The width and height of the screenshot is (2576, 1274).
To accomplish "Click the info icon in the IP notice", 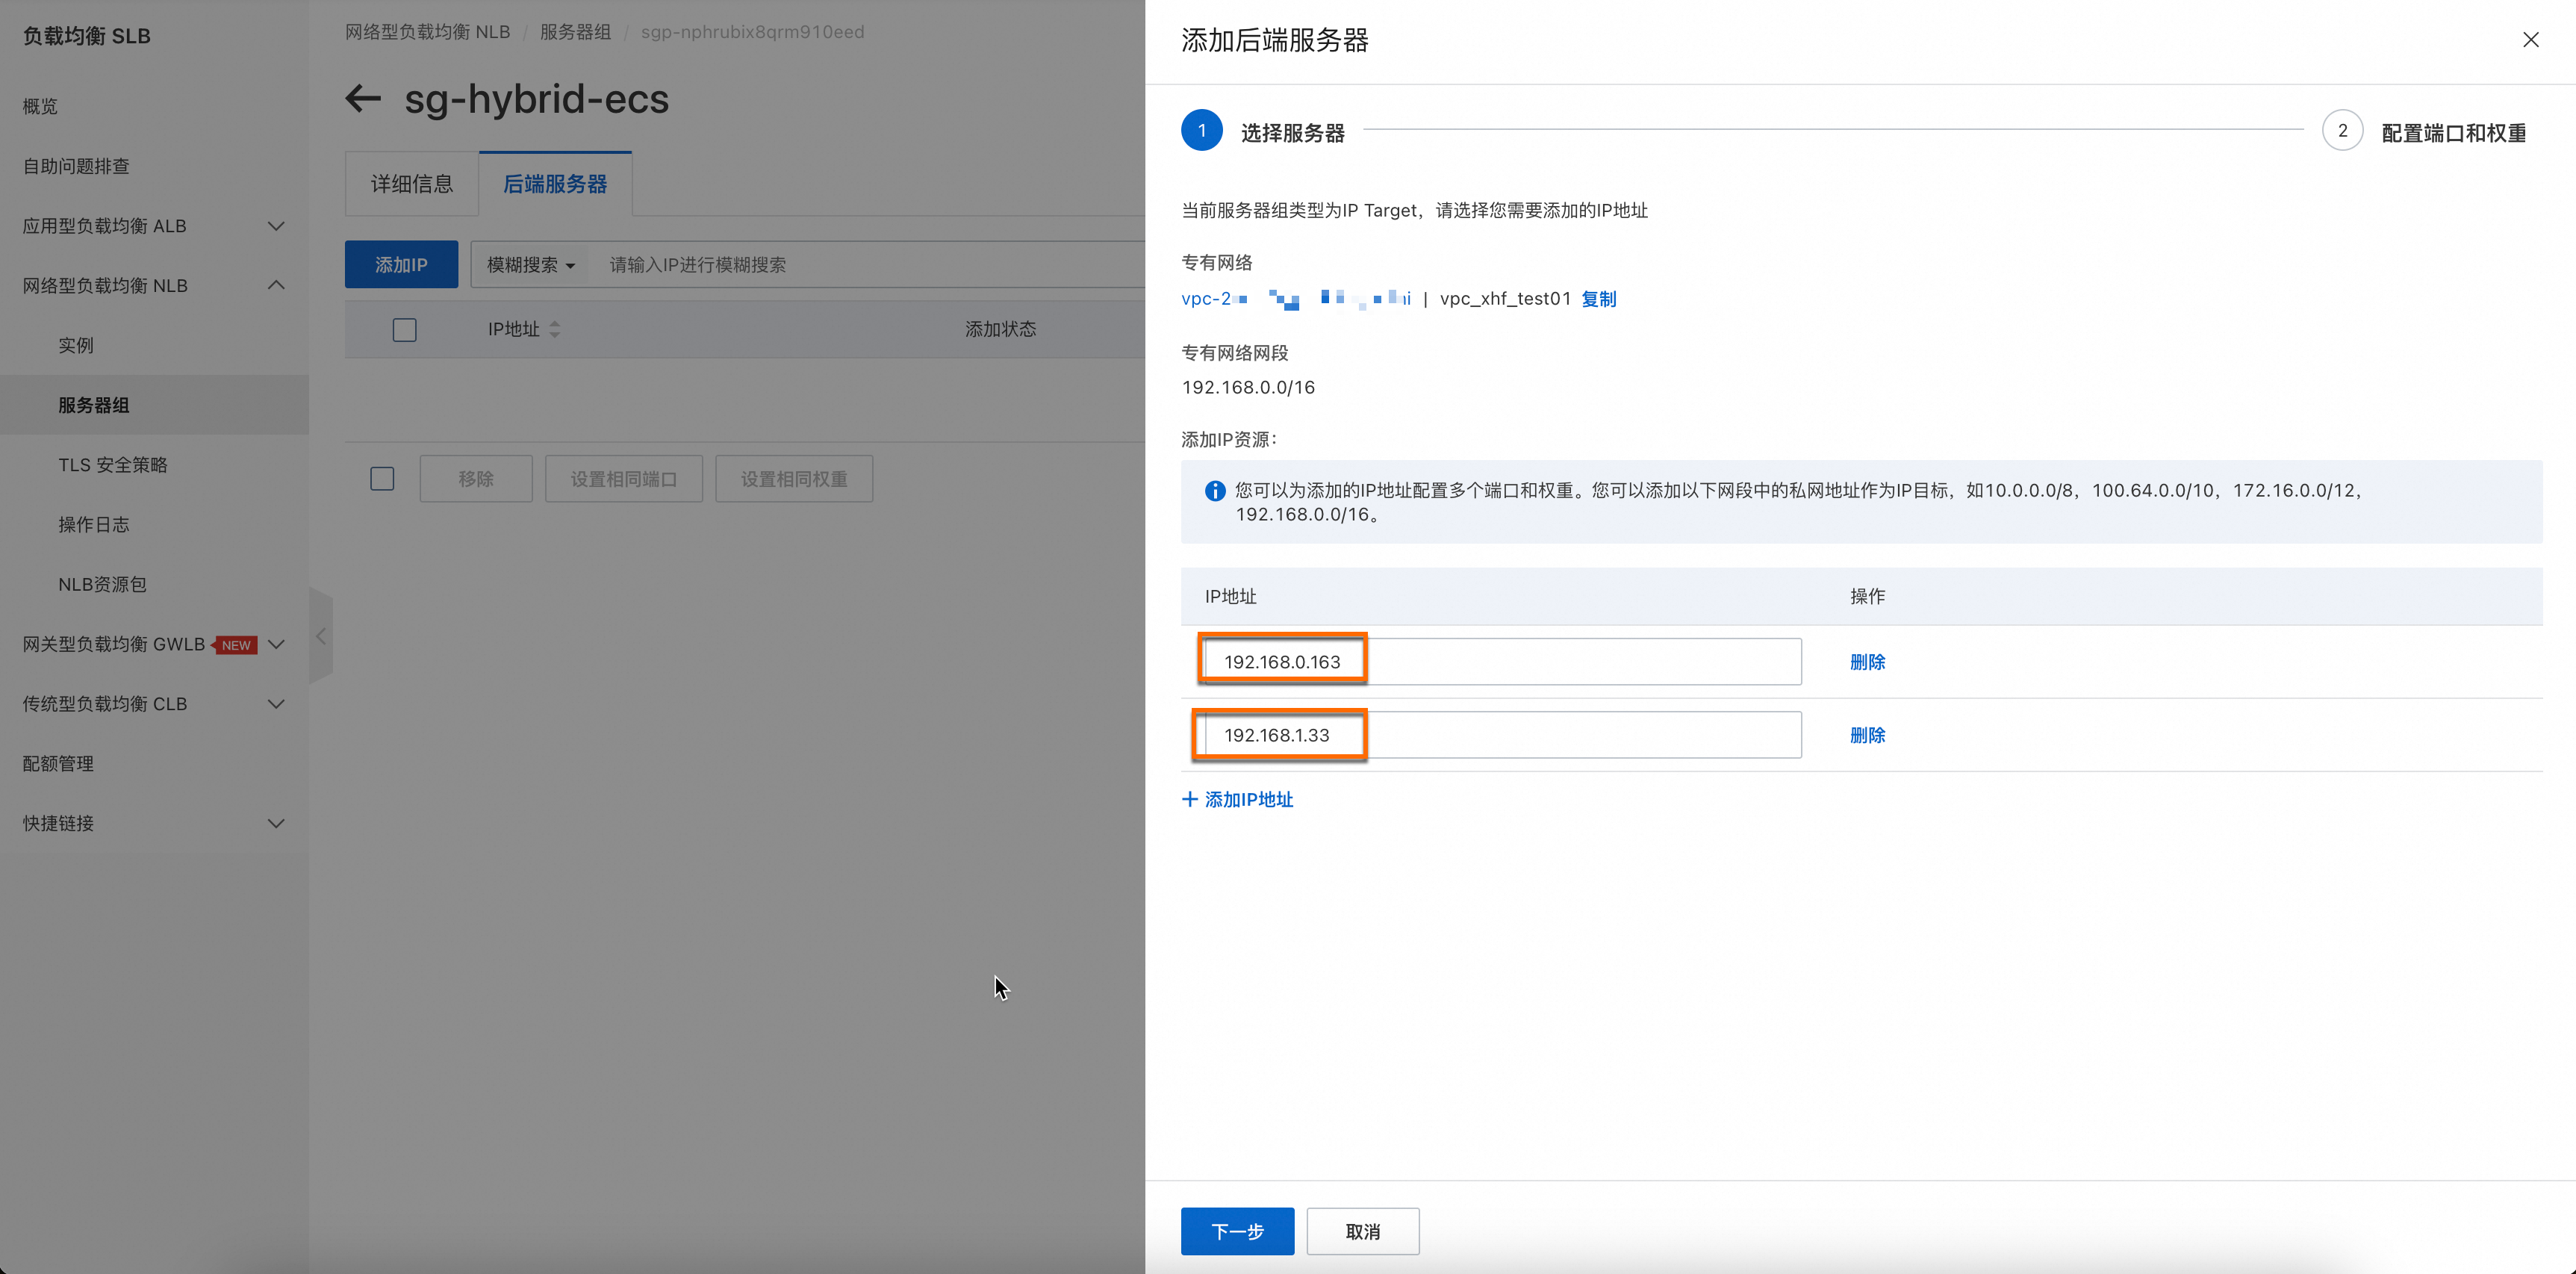I will coord(1214,491).
